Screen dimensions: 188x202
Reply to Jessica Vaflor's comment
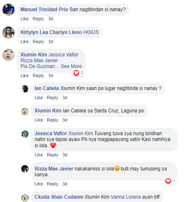coord(53,155)
